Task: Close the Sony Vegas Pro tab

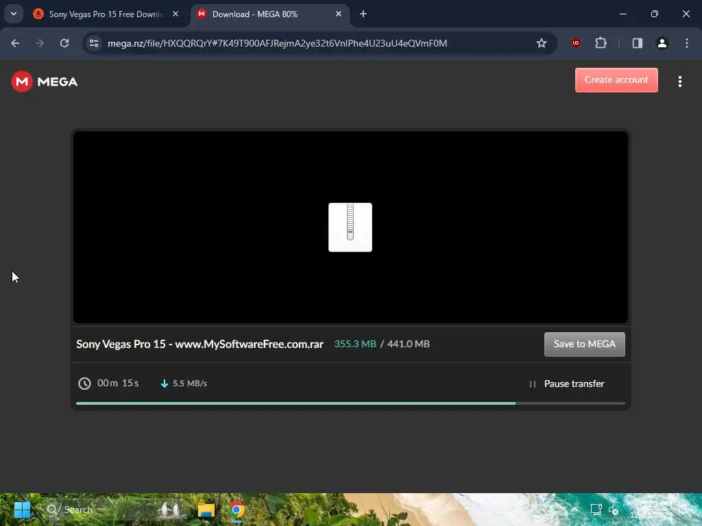Action: click(175, 14)
